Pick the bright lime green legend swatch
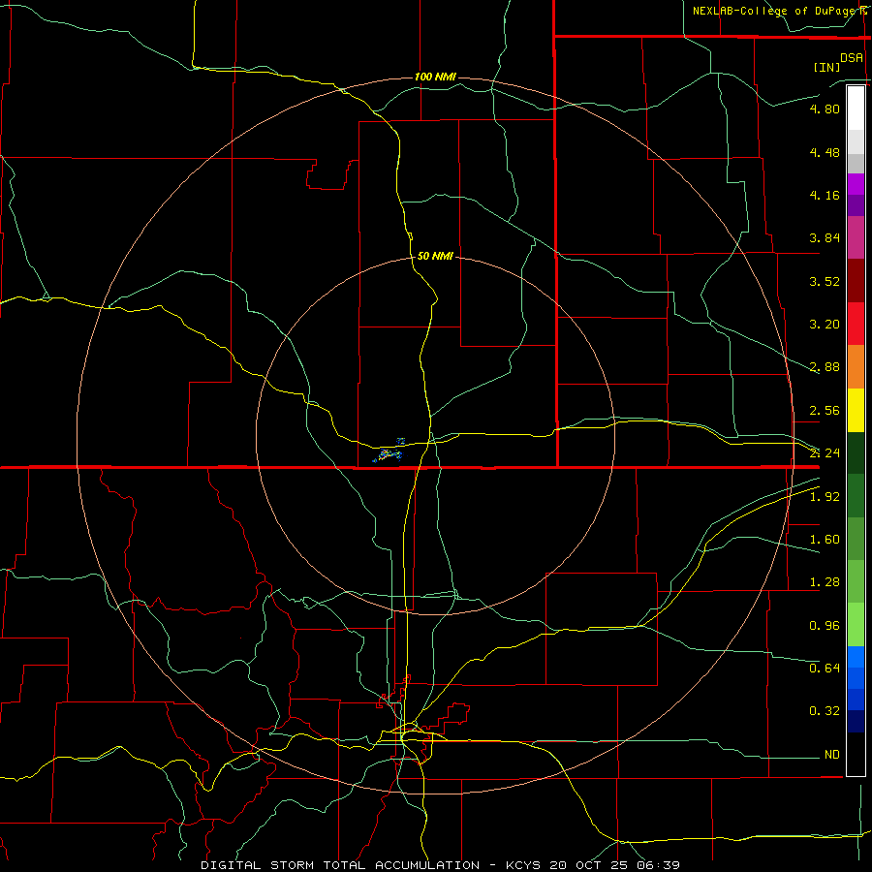This screenshot has width=872, height=872. tap(856, 625)
